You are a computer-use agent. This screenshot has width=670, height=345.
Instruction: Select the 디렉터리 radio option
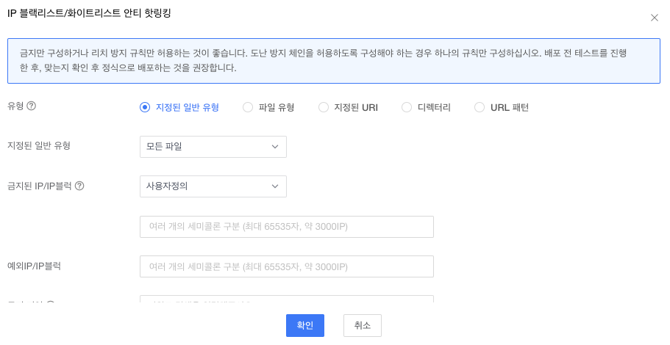click(407, 107)
